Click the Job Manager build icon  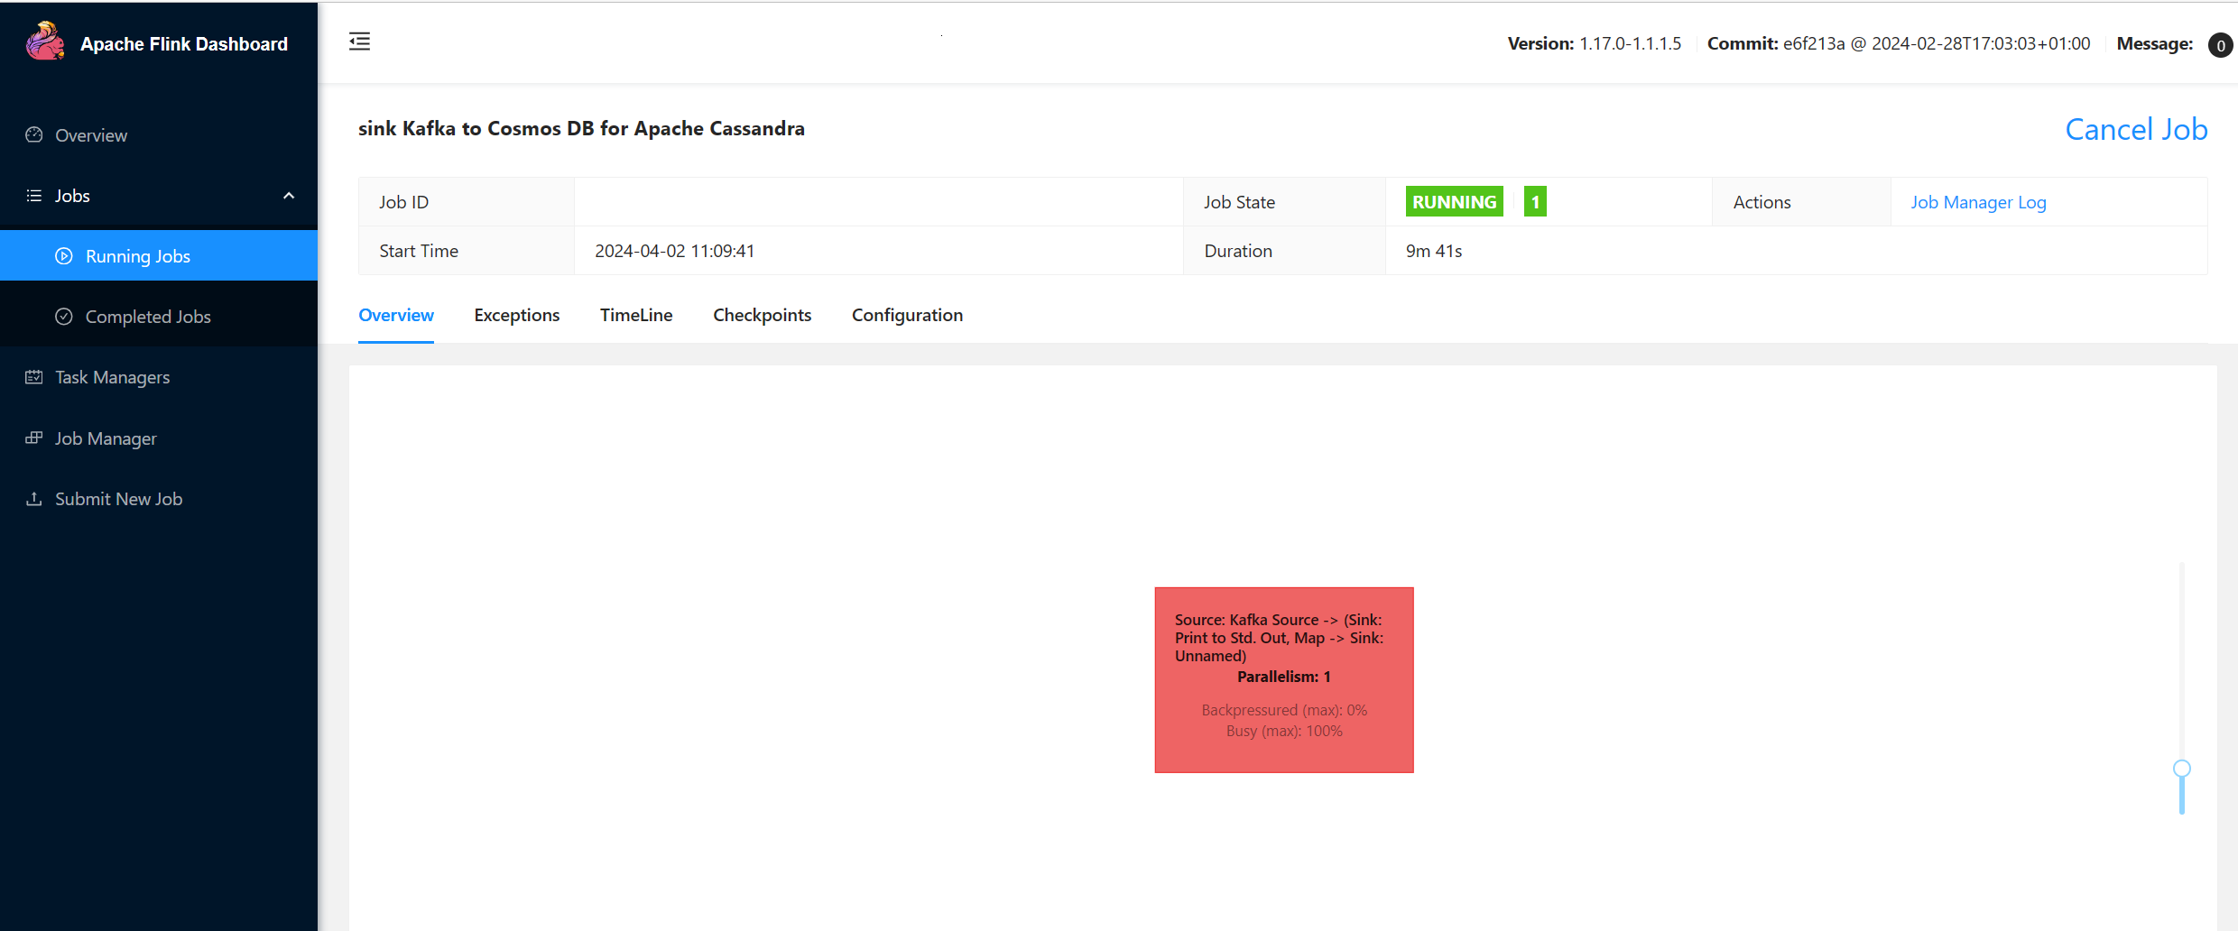tap(34, 438)
